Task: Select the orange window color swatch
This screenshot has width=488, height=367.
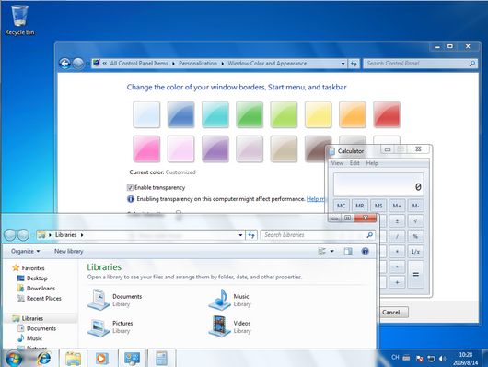Action: click(353, 114)
